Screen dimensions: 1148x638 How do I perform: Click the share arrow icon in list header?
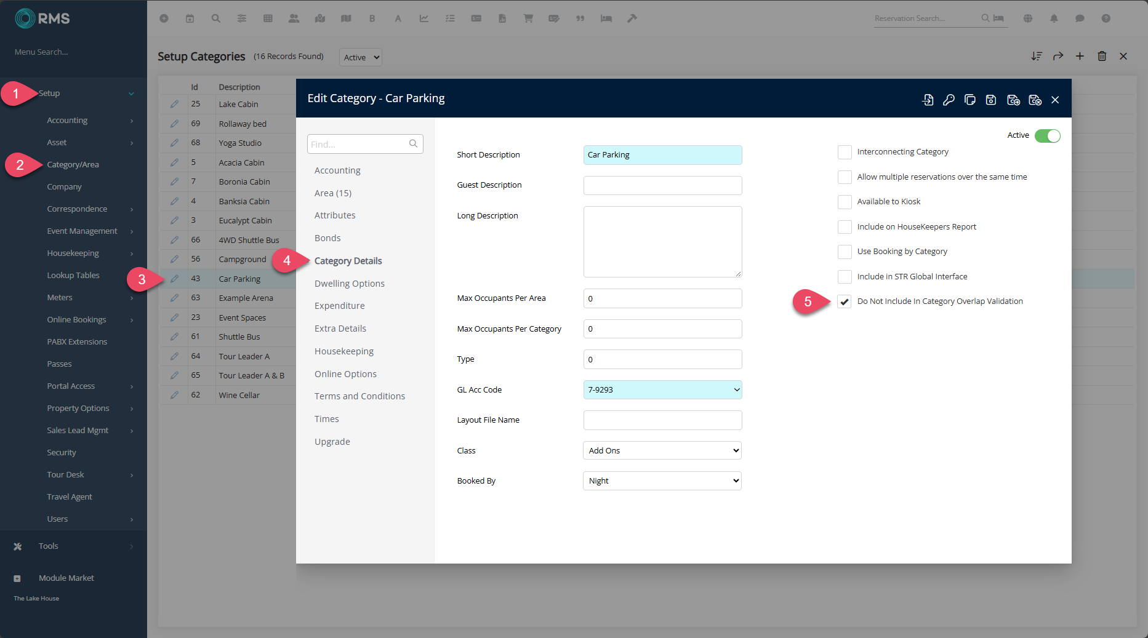[1058, 56]
